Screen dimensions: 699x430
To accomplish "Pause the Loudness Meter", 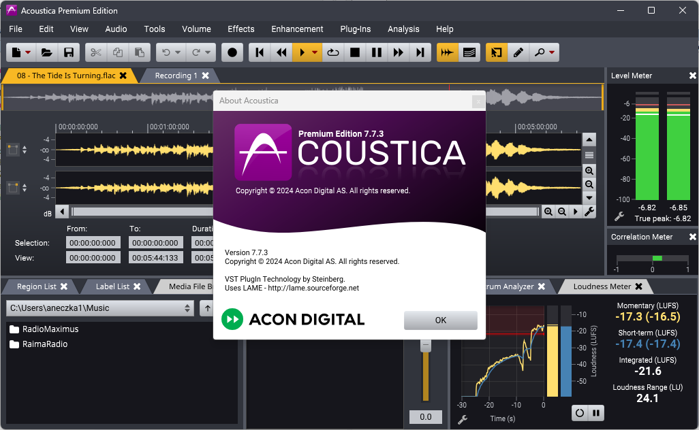I will 596,413.
